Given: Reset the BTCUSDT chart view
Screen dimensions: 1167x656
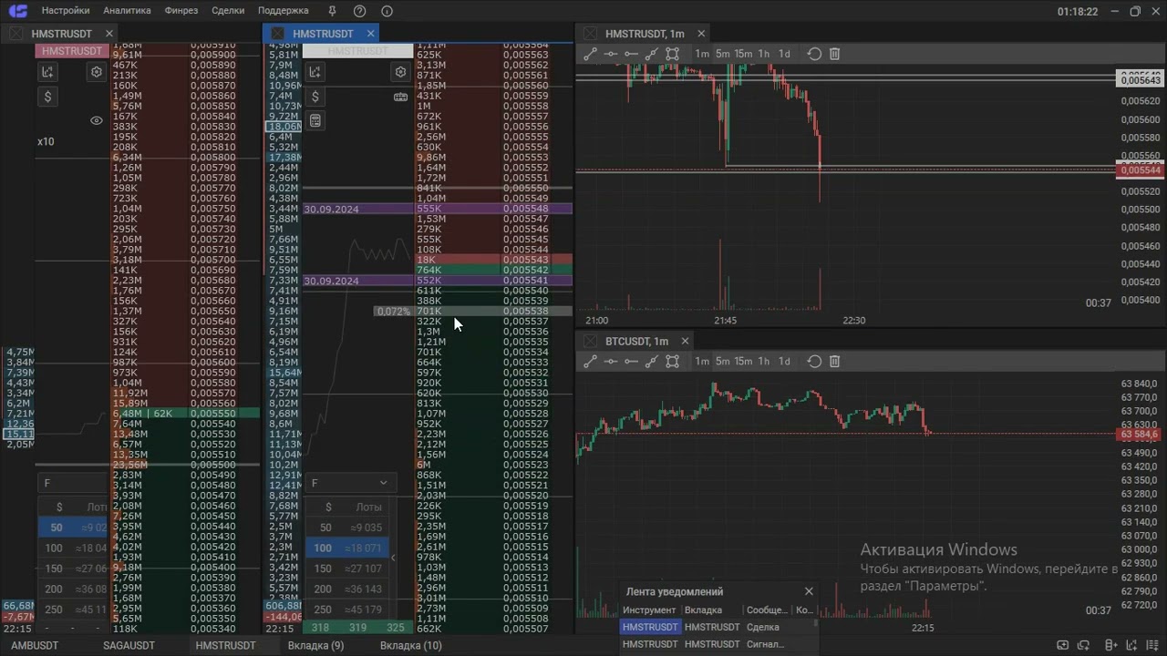Looking at the screenshot, I should pos(814,361).
